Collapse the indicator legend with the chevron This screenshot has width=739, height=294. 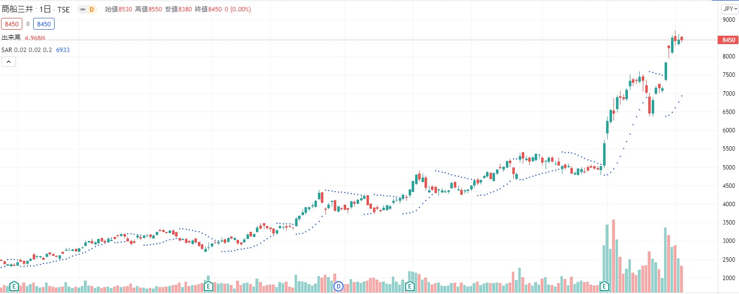point(9,62)
